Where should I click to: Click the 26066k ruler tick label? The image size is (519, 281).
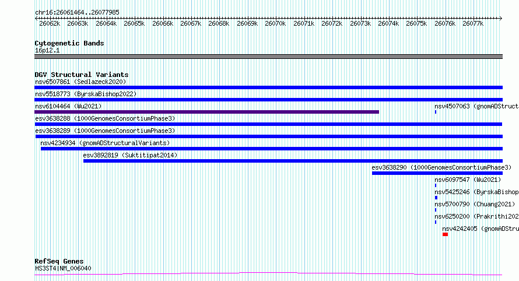click(x=163, y=23)
